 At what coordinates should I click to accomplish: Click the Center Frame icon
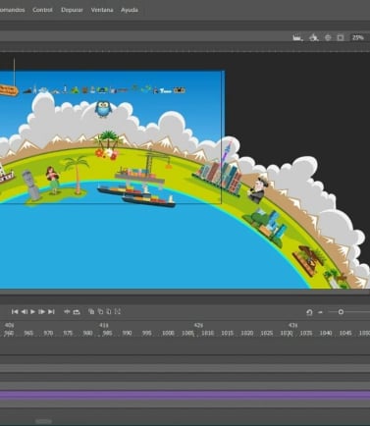(x=67, y=312)
